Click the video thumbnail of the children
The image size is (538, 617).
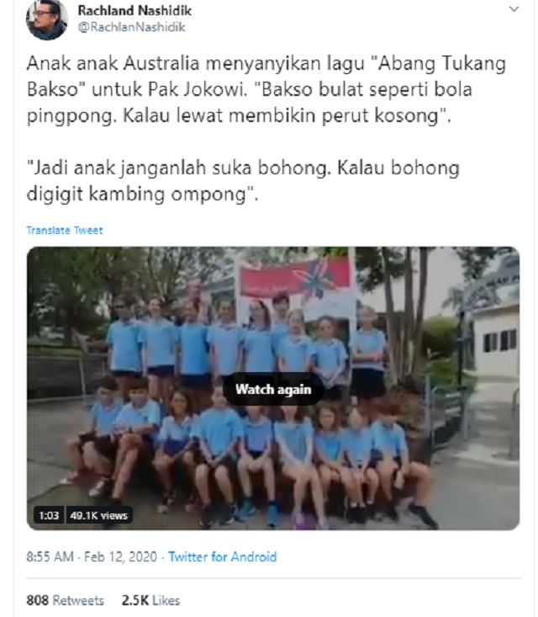click(273, 388)
